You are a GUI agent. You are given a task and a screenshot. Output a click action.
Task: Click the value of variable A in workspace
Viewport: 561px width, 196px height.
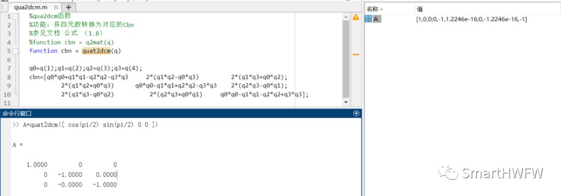click(471, 19)
